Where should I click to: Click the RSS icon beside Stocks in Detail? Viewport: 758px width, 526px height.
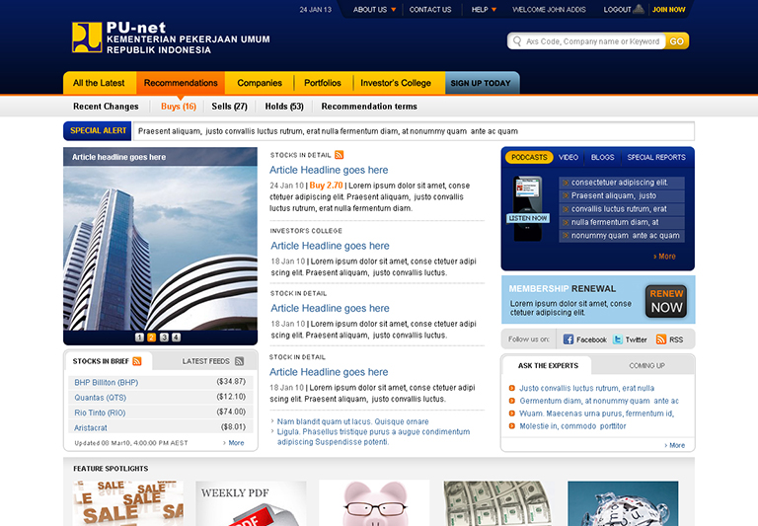tap(340, 155)
